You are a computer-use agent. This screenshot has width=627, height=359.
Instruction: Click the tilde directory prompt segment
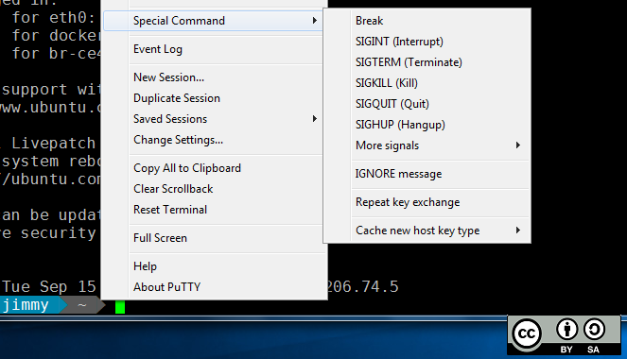[x=82, y=305]
